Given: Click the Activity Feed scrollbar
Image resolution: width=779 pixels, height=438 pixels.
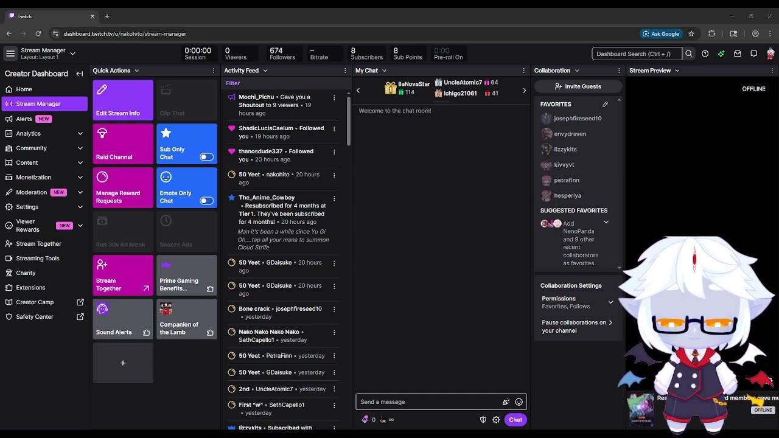Looking at the screenshot, I should point(349,122).
